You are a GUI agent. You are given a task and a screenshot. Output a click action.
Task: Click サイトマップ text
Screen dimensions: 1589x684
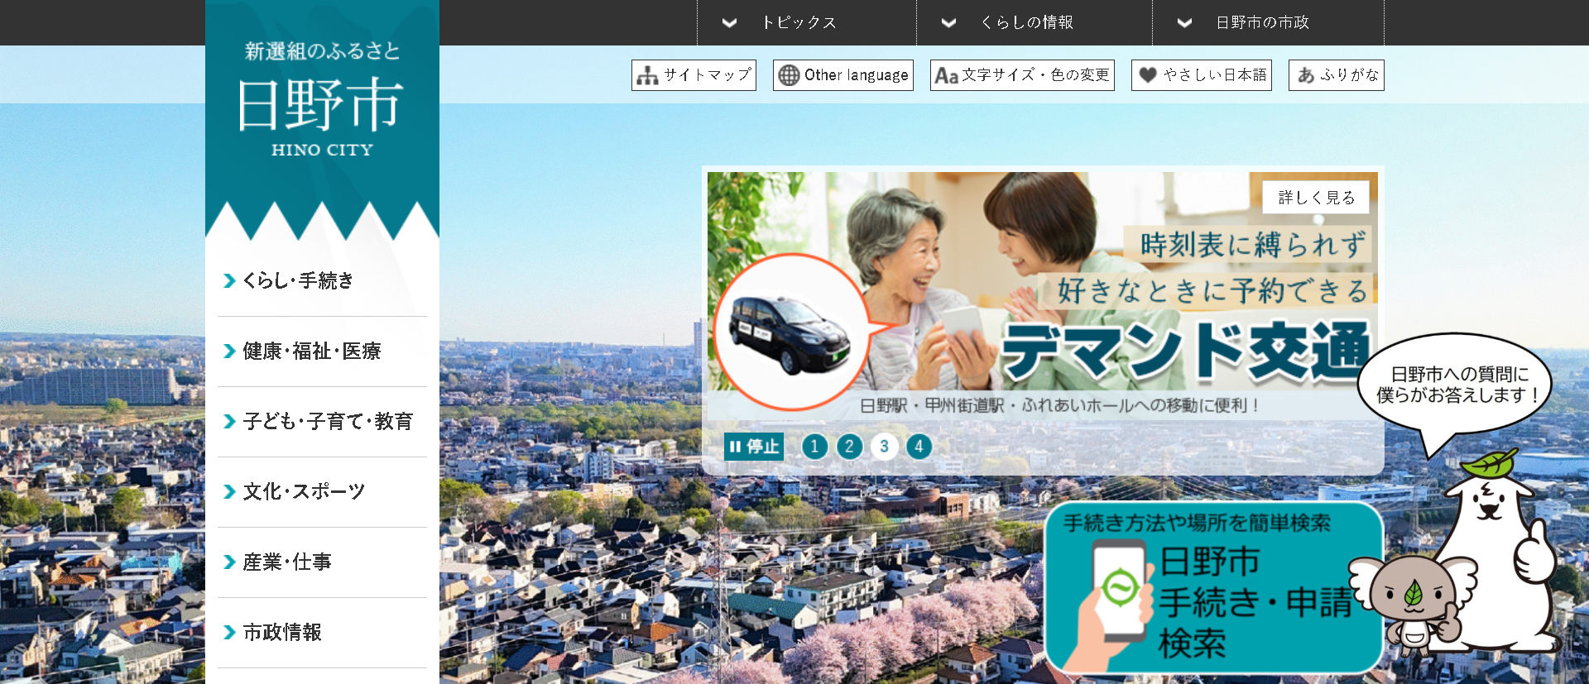708,75
